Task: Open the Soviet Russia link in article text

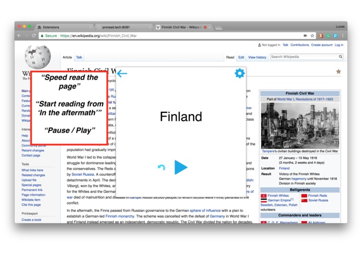Action: click(83, 174)
